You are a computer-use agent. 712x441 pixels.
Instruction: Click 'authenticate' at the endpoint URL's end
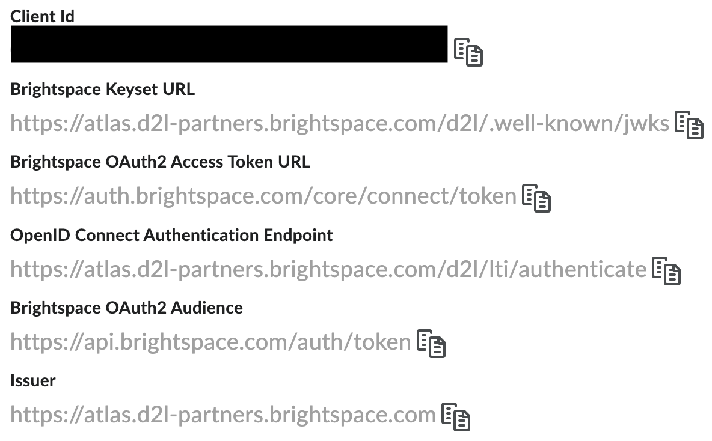pyautogui.click(x=583, y=269)
